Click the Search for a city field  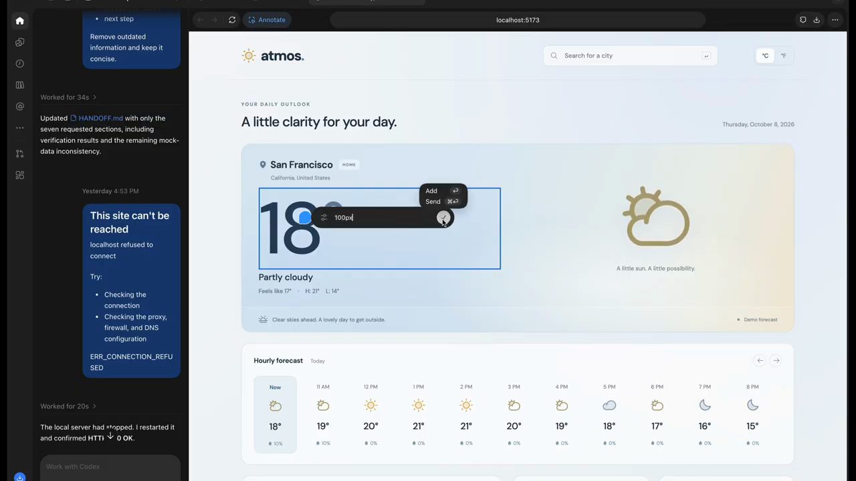pyautogui.click(x=630, y=56)
